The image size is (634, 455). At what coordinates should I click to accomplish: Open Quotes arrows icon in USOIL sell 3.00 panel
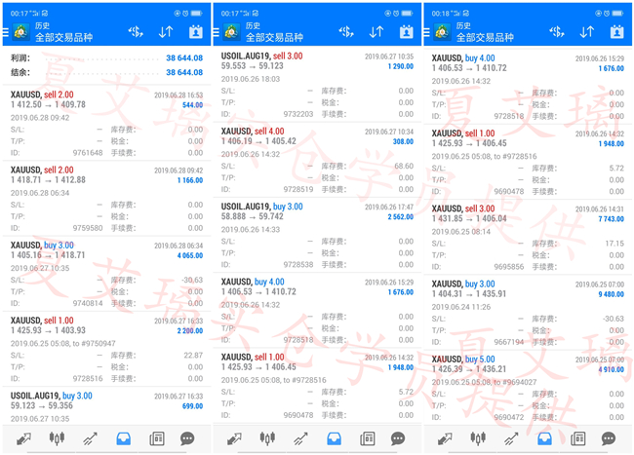tap(234, 438)
